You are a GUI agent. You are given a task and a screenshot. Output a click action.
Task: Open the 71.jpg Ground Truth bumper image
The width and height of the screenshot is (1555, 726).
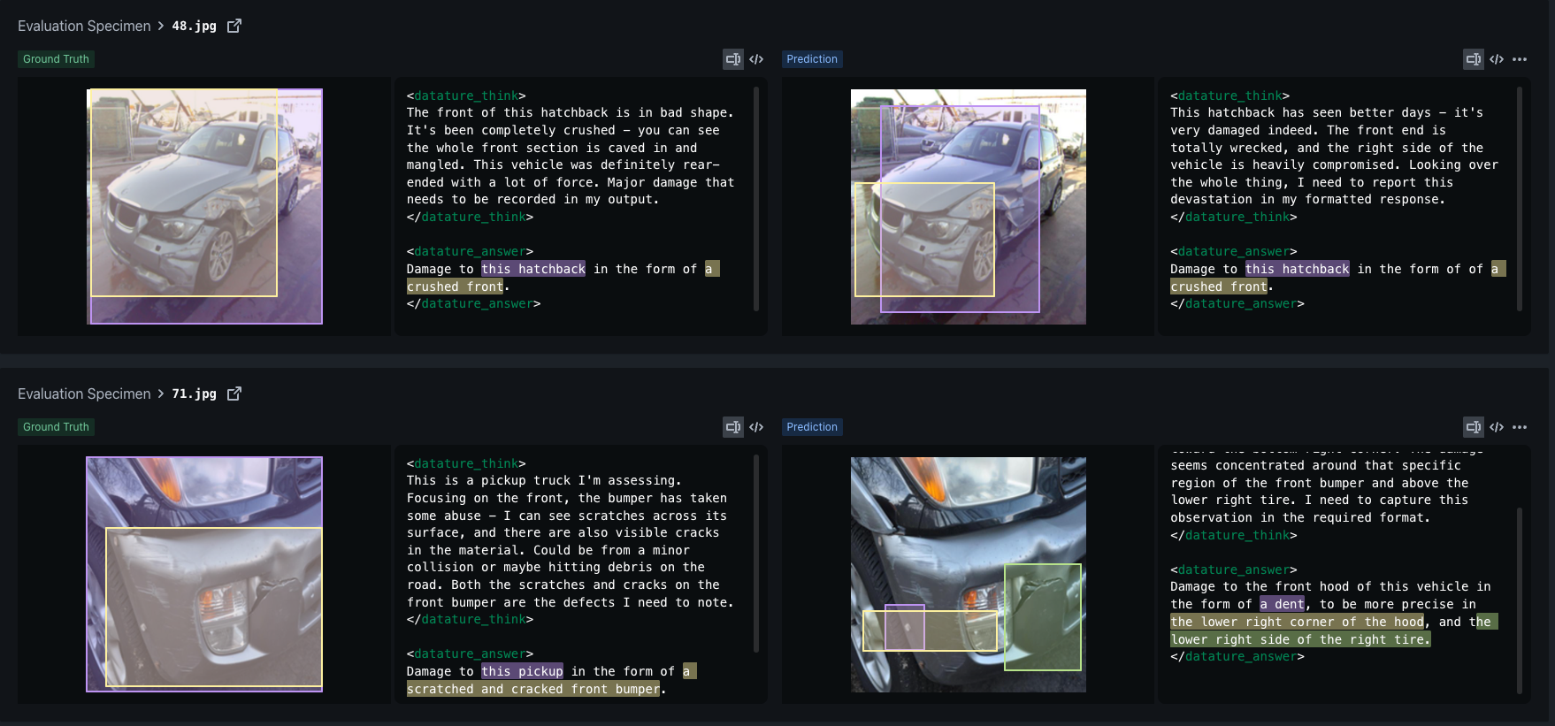[x=204, y=574]
